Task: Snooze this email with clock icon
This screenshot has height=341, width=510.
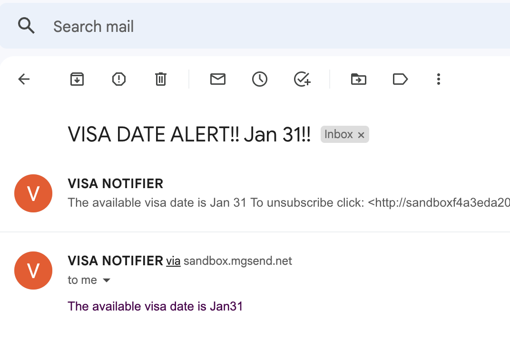Action: pyautogui.click(x=259, y=79)
